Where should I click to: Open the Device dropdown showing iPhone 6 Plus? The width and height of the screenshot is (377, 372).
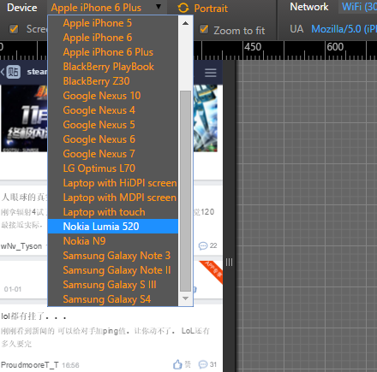106,8
